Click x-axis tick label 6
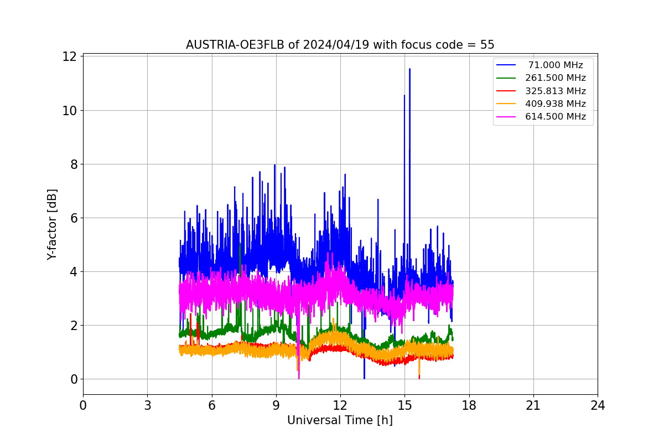The image size is (664, 443). (x=211, y=405)
